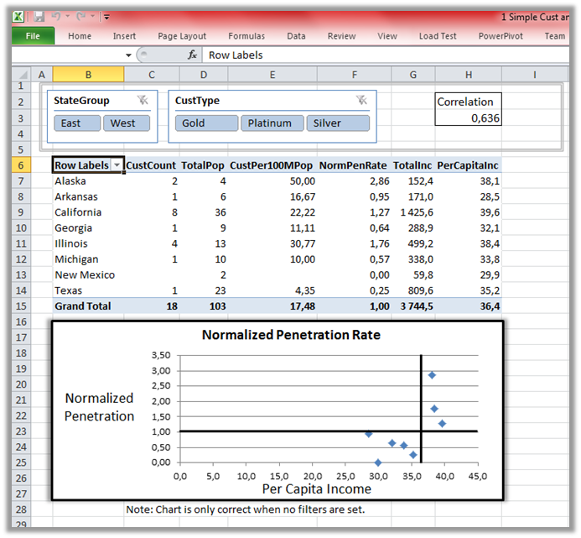Click Select All corner of the worksheet grid
The width and height of the screenshot is (581, 538).
[x=21, y=75]
